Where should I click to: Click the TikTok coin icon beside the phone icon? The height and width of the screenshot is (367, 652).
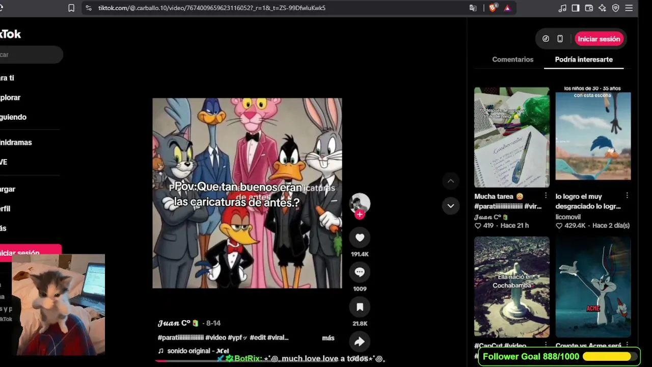point(546,39)
